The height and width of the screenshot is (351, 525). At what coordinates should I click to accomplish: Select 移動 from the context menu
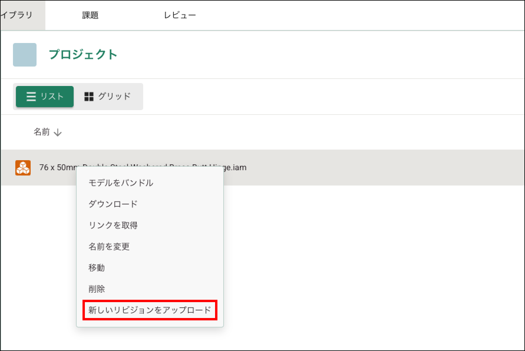pos(97,268)
